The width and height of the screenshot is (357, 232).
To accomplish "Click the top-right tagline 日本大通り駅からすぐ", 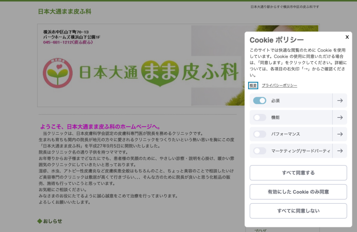I will click(284, 7).
